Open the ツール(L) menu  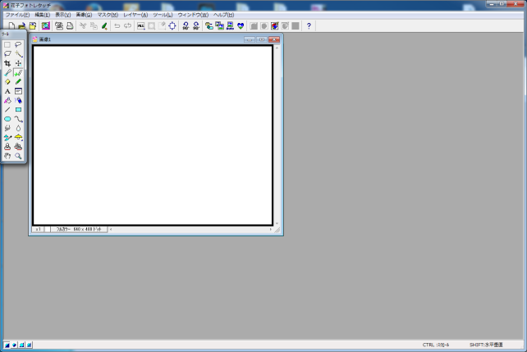[x=163, y=15]
